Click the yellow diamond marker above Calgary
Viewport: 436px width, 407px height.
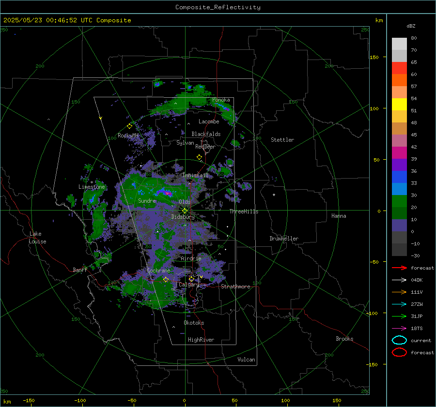pyautogui.click(x=191, y=279)
